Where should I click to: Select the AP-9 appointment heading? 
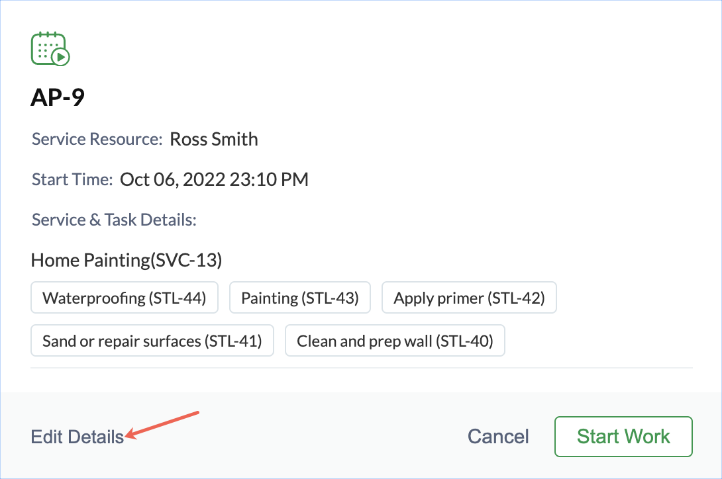(x=58, y=97)
